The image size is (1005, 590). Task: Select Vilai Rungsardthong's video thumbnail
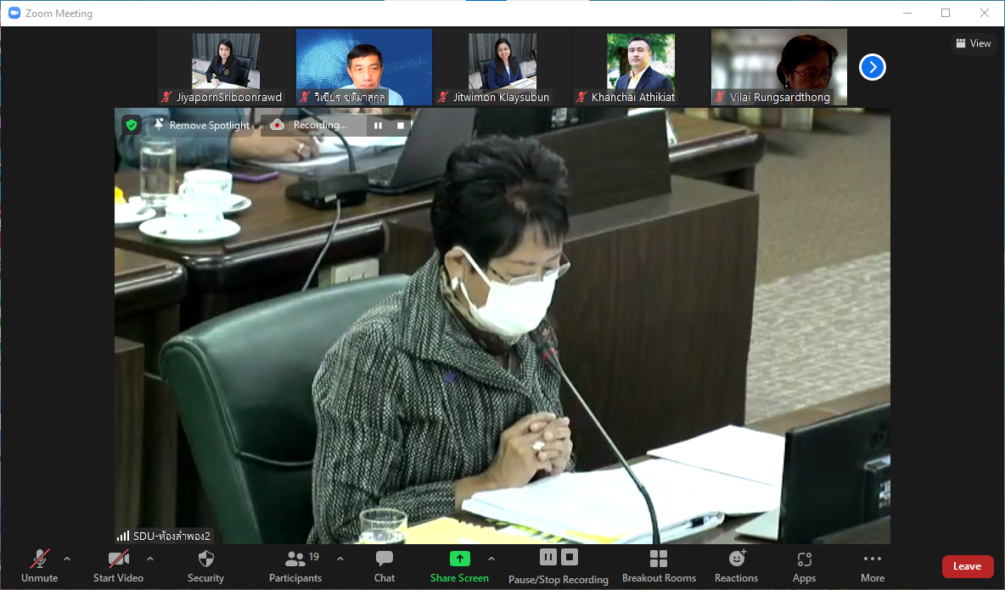pyautogui.click(x=779, y=67)
